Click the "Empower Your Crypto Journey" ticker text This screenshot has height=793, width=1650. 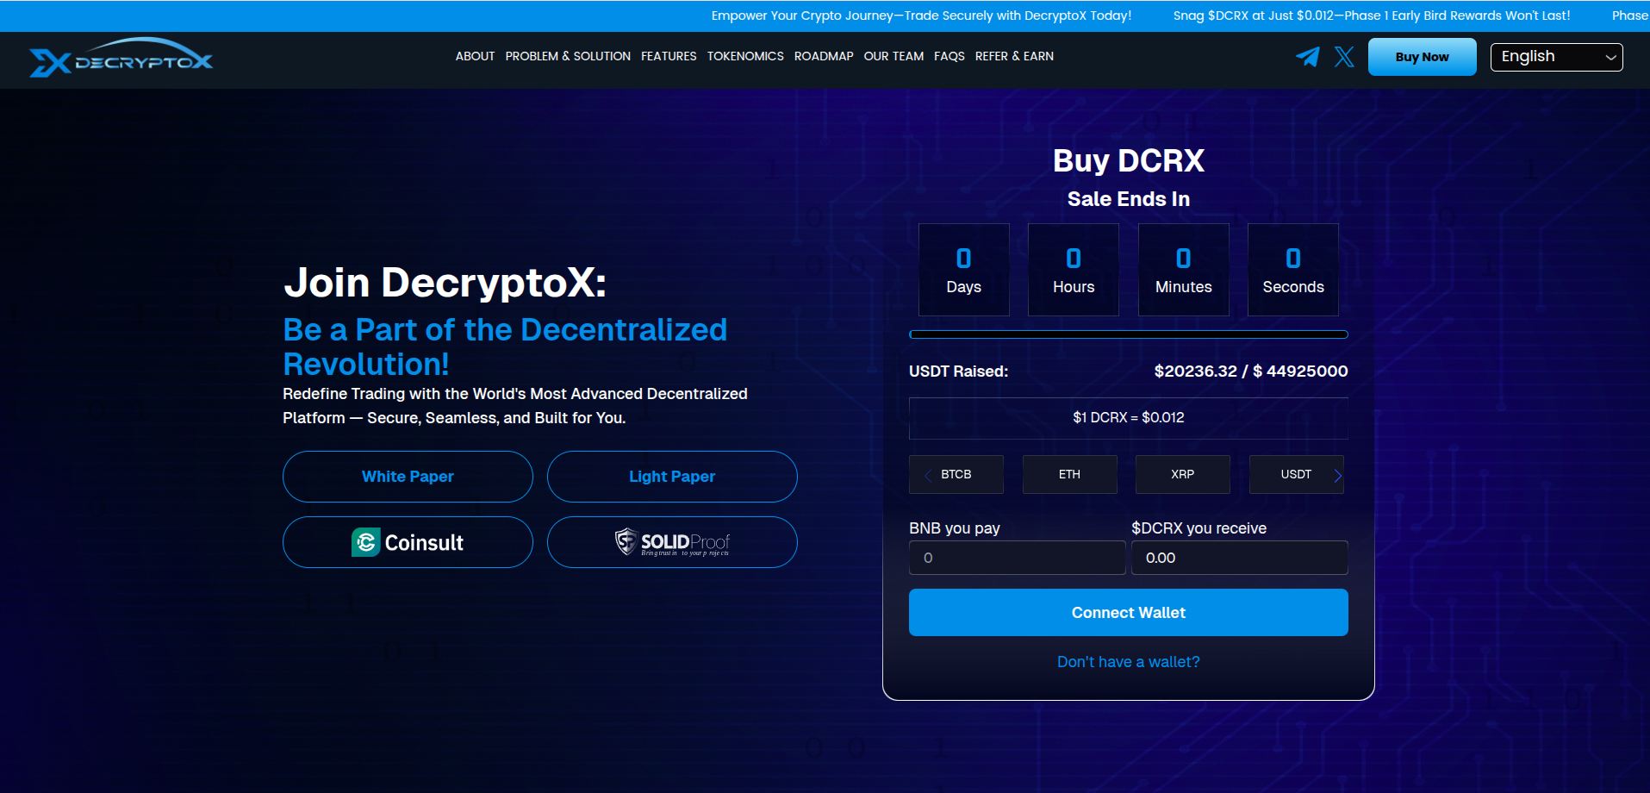click(x=921, y=16)
